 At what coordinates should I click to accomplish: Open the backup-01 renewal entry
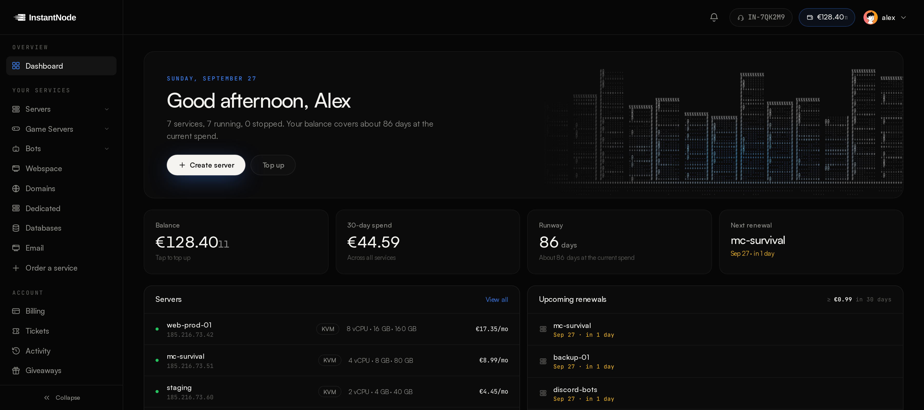[x=715, y=361]
